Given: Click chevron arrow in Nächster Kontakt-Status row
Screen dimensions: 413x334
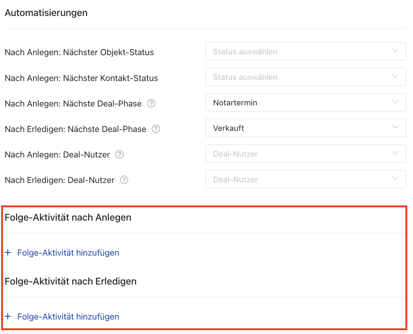Looking at the screenshot, I should pyautogui.click(x=396, y=76).
